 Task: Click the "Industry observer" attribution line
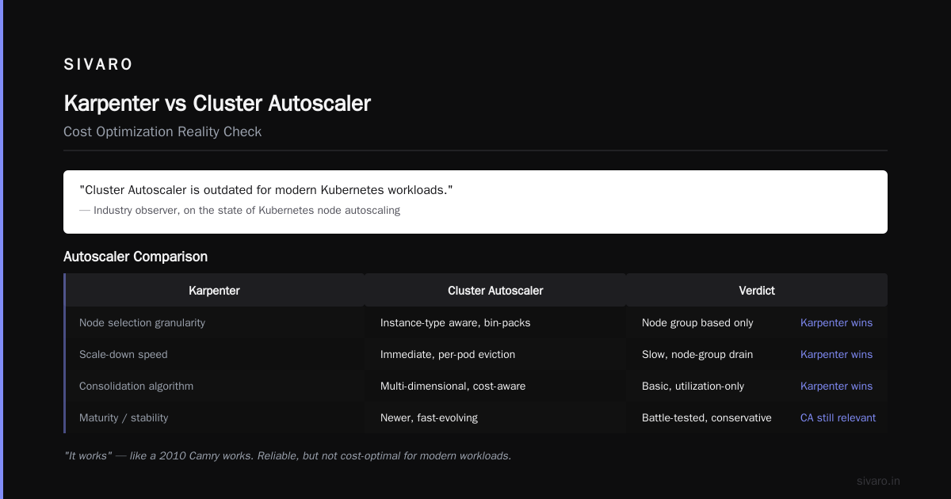tap(239, 211)
